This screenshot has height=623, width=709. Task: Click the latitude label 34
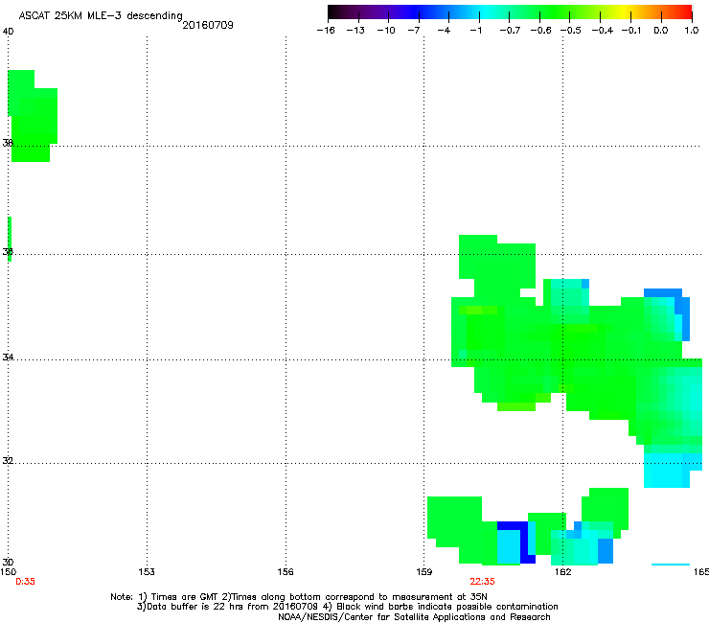point(8,358)
